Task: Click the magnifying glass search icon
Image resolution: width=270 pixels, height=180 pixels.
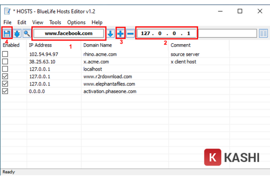Action: (x=27, y=33)
